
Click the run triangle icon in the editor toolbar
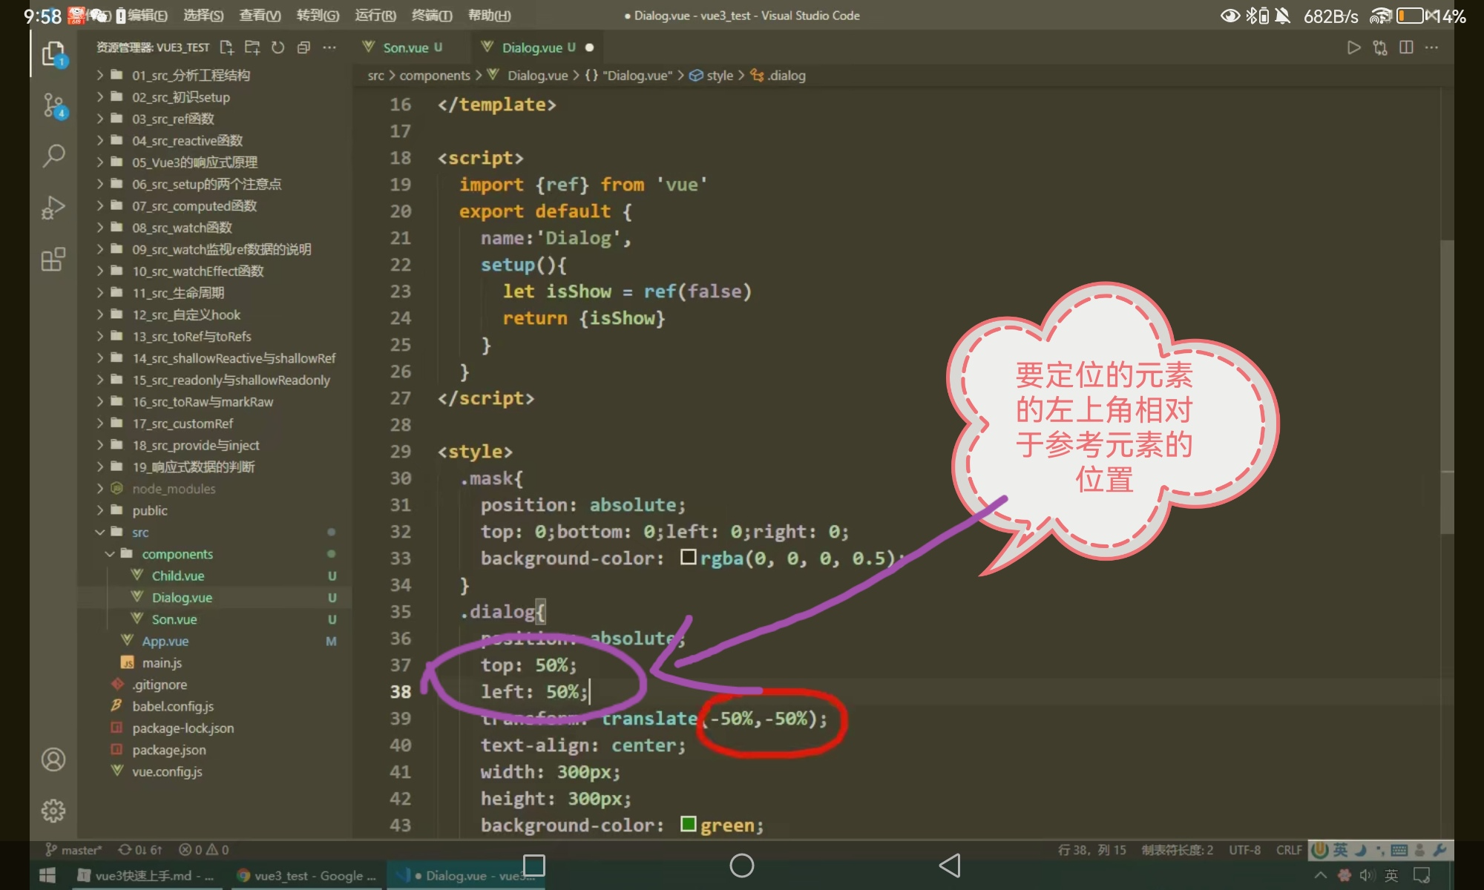pyautogui.click(x=1353, y=47)
